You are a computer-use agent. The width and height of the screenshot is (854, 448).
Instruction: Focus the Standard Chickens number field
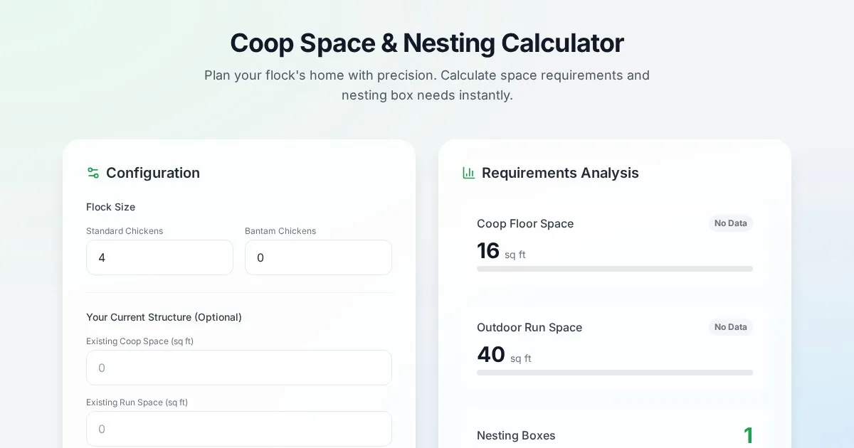[159, 257]
